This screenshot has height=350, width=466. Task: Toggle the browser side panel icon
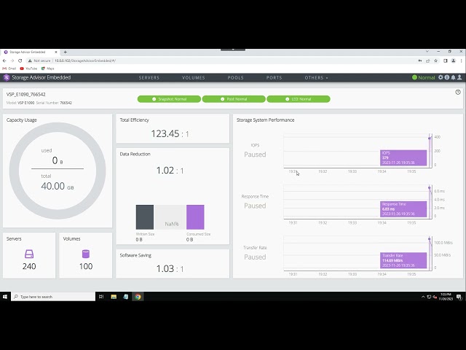(x=446, y=61)
